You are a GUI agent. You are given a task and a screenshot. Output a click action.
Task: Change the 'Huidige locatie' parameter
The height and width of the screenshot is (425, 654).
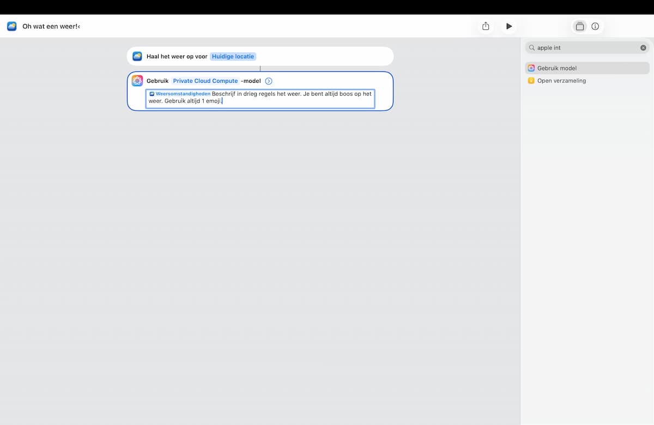click(233, 56)
